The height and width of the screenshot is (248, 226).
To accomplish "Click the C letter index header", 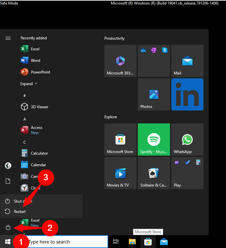I will pos(24,142).
